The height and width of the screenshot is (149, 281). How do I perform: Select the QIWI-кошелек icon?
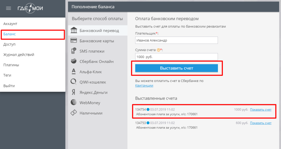[x=74, y=82]
